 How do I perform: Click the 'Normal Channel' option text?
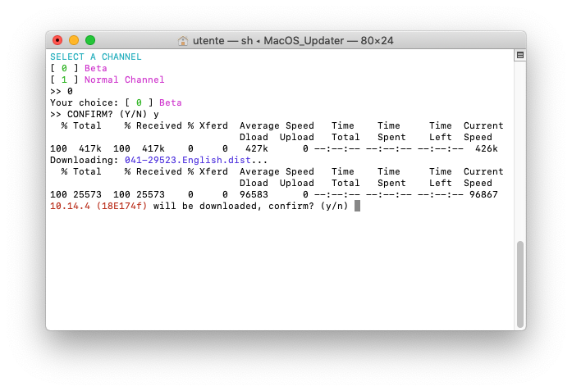125,80
